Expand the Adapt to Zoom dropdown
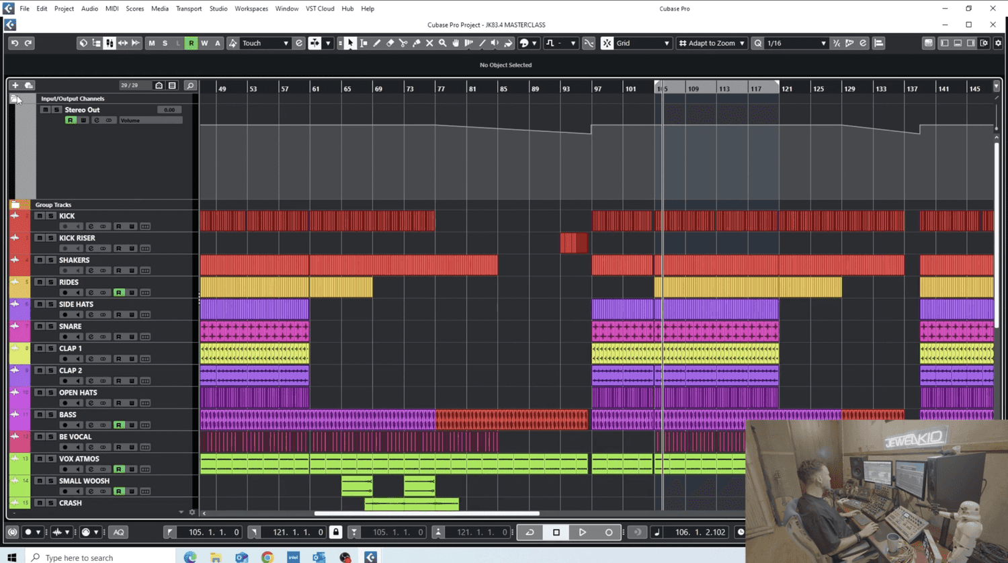 coord(712,43)
